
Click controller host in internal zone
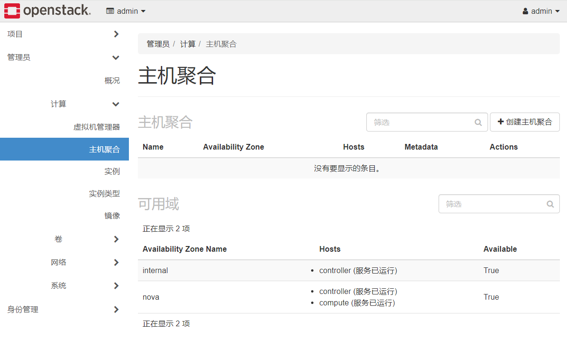358,271
